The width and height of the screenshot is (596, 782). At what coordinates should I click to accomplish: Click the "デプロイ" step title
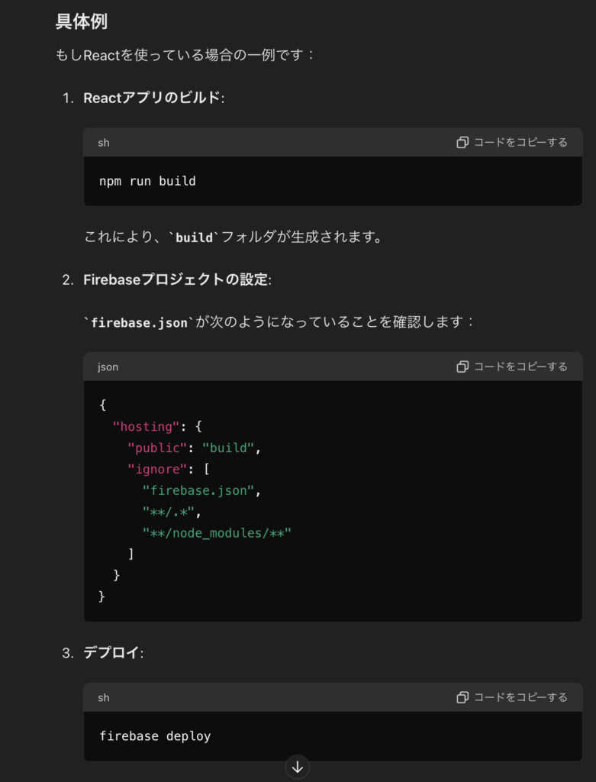click(111, 653)
